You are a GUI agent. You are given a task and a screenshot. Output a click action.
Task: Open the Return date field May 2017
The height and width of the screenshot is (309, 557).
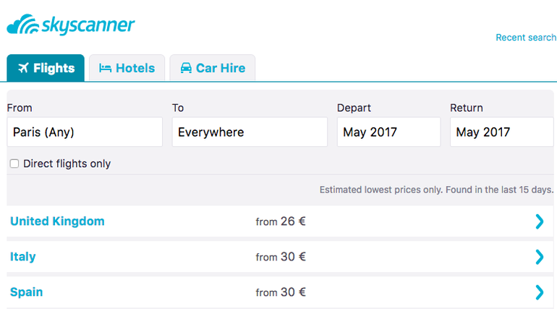click(501, 132)
